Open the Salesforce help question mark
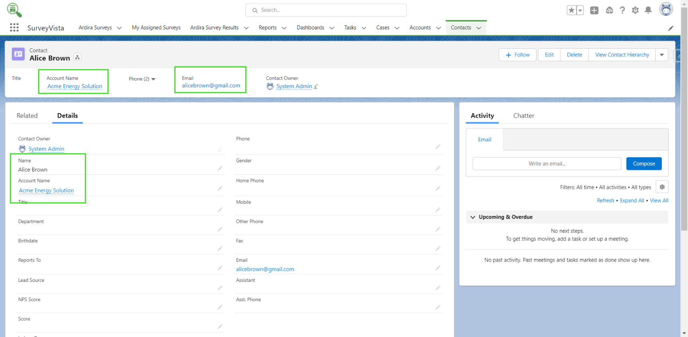The image size is (688, 337). point(622,10)
